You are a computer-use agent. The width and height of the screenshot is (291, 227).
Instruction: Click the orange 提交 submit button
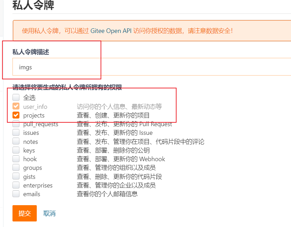(25, 213)
